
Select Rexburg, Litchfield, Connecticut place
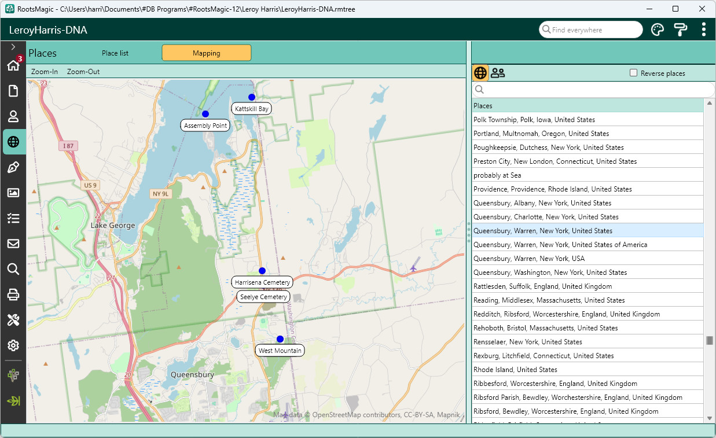(x=588, y=356)
